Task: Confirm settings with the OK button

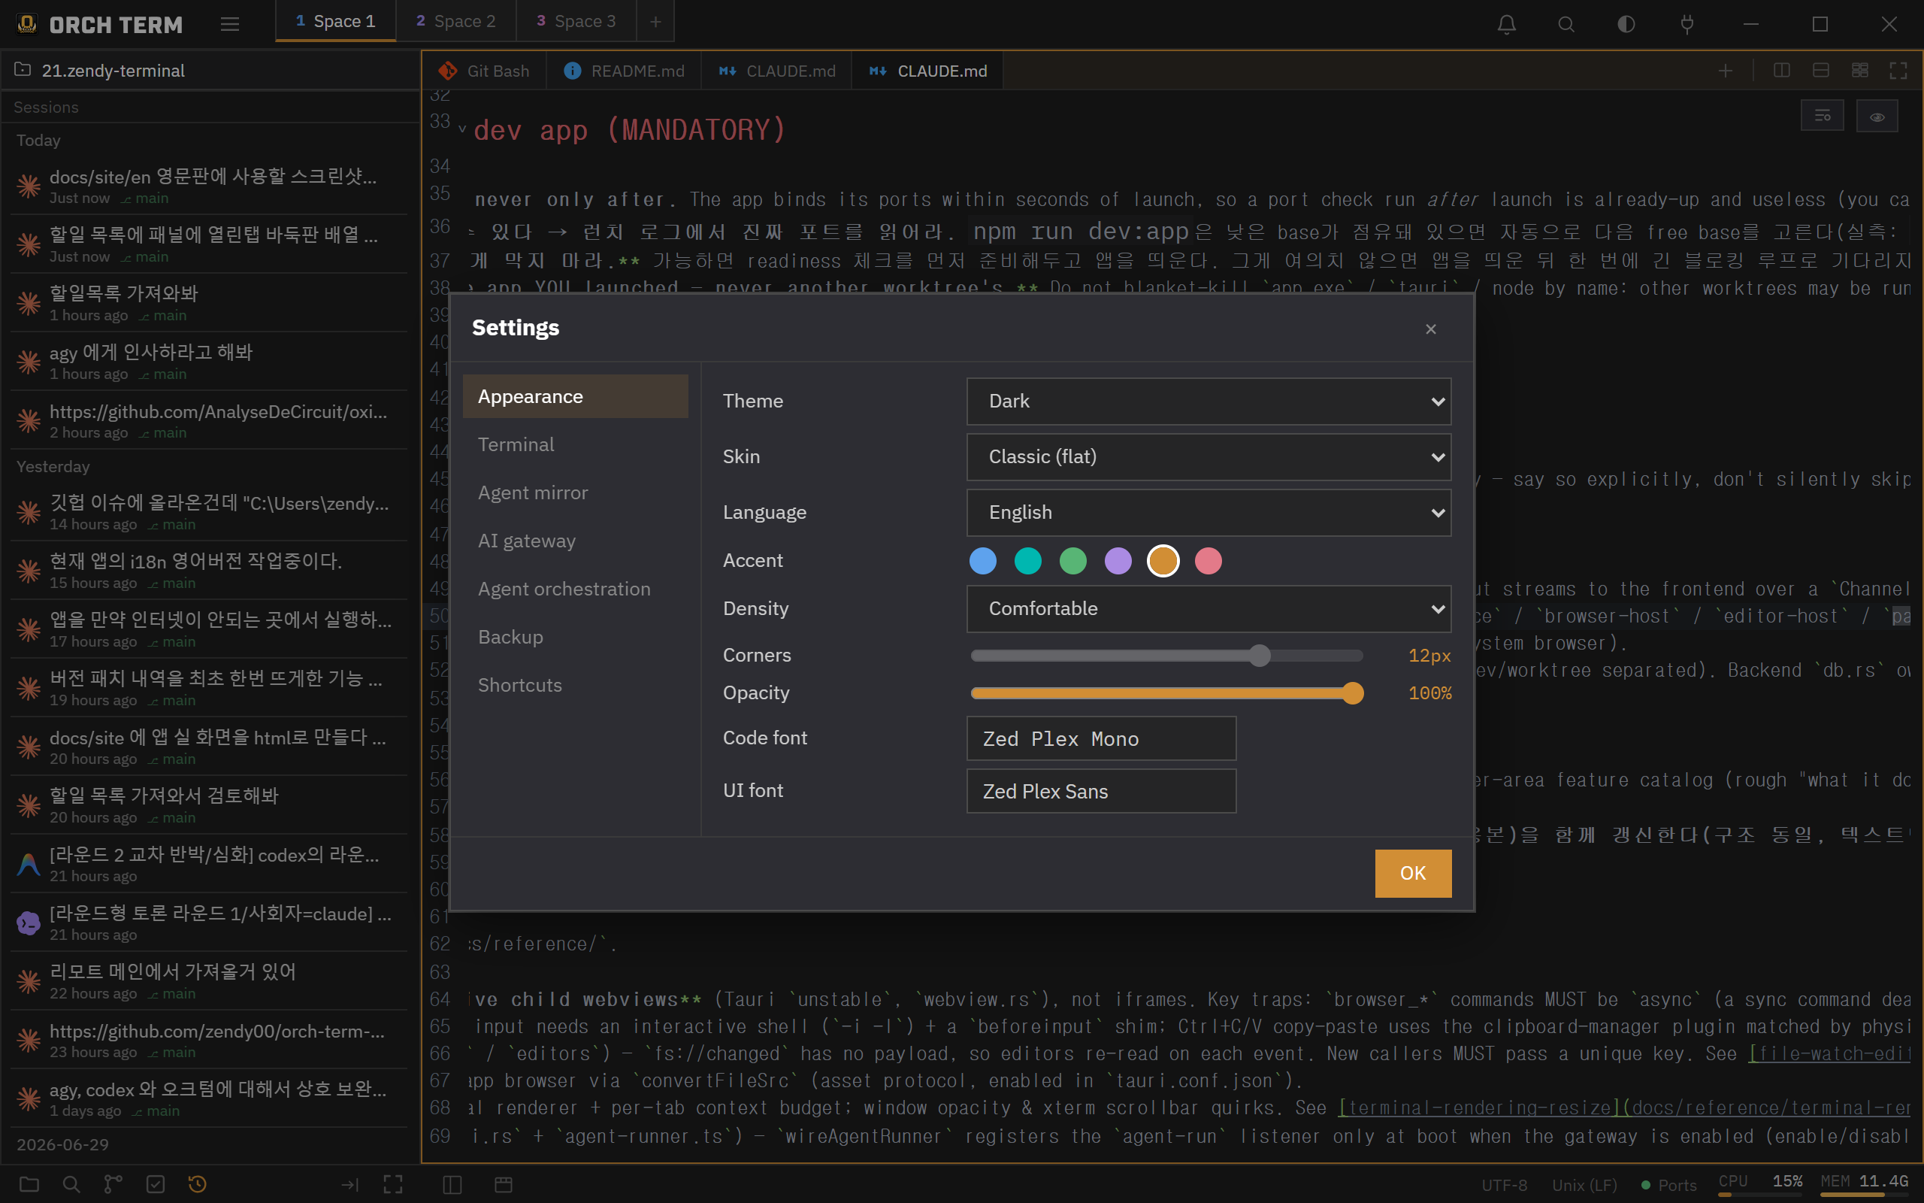Action: pos(1413,873)
